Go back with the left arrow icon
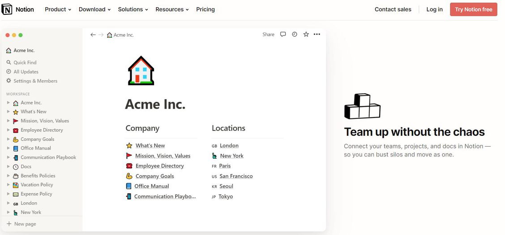This screenshot has width=505, height=235. tap(93, 35)
